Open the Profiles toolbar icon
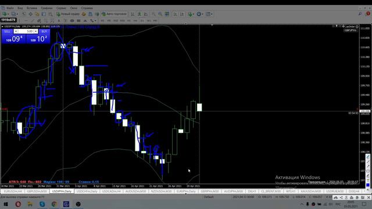This screenshot has height=209, width=372. point(13,14)
